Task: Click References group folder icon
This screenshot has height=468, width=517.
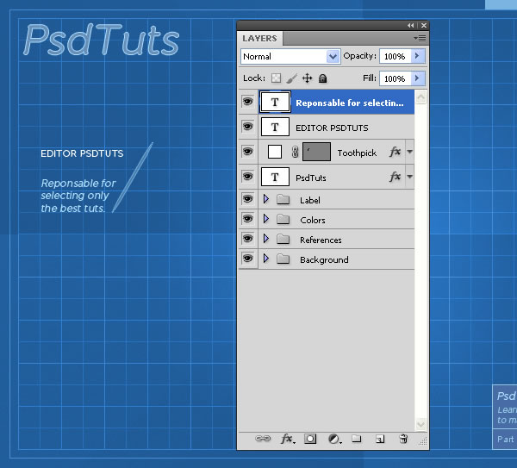Action: pos(283,239)
